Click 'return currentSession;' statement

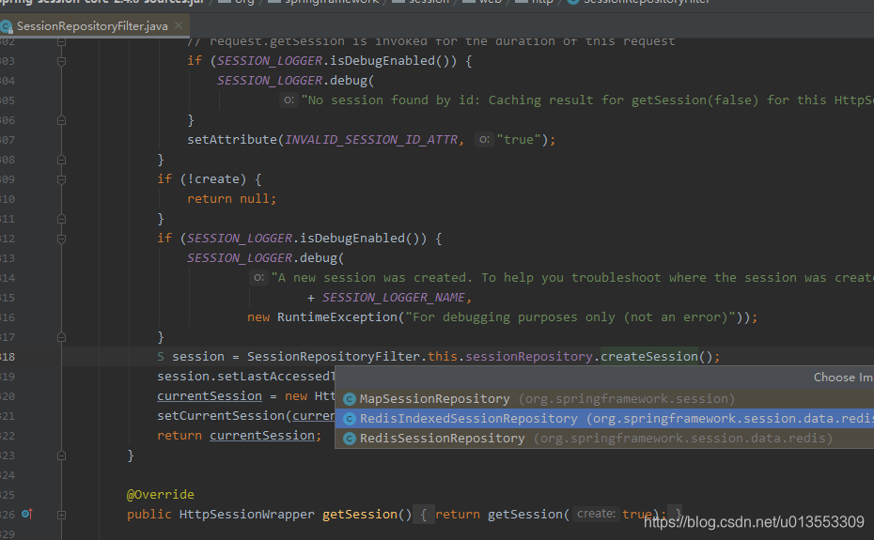pos(239,436)
